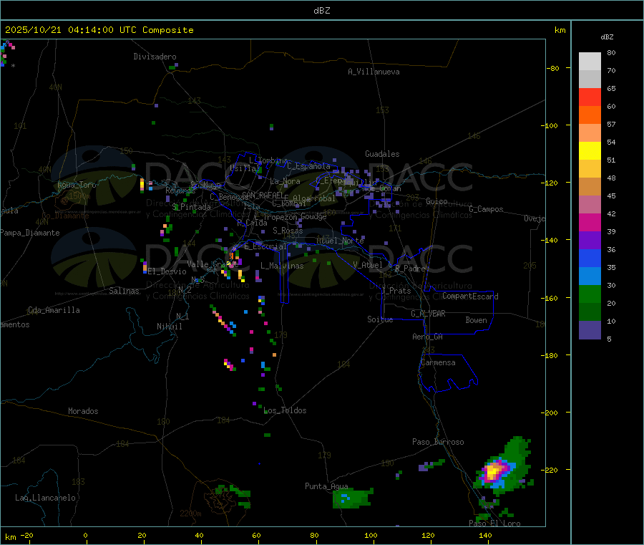Click the J_Prats map label
This screenshot has width=644, height=545.
click(396, 291)
